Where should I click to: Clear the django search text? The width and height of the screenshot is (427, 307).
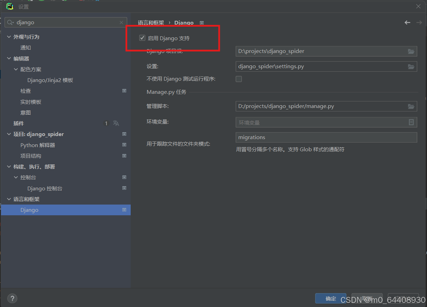tap(121, 22)
